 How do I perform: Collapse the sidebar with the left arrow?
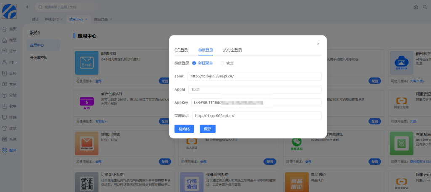pos(27,7)
